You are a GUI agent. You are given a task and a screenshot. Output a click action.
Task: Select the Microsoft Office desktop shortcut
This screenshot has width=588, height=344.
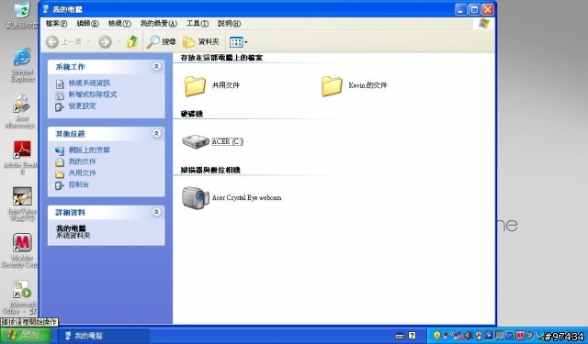pyautogui.click(x=20, y=297)
